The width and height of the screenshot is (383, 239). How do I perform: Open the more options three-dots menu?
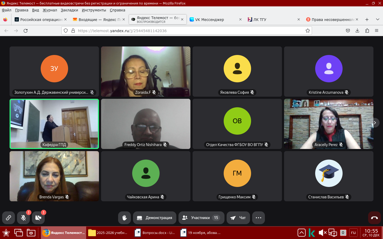pyautogui.click(x=259, y=218)
